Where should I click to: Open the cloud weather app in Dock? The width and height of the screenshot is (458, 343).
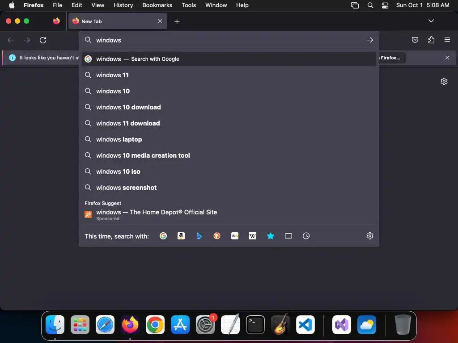[367, 324]
